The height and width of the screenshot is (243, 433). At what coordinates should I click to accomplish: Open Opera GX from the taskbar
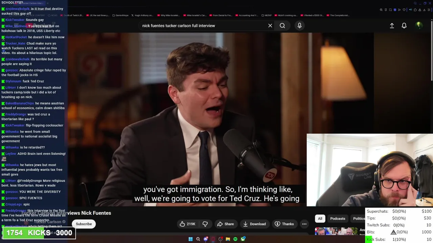coord(213,239)
